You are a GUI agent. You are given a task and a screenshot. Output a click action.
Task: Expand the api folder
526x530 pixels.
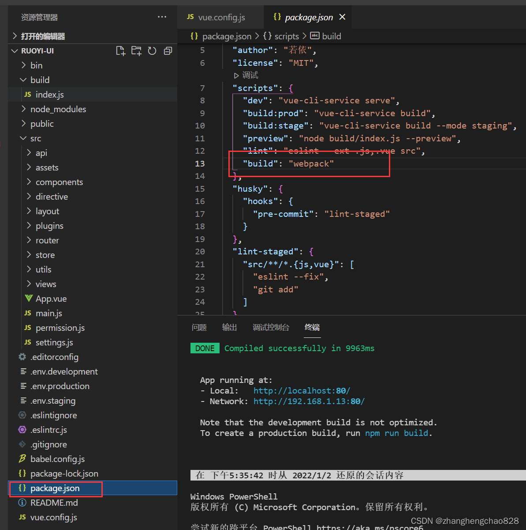[93, 153]
